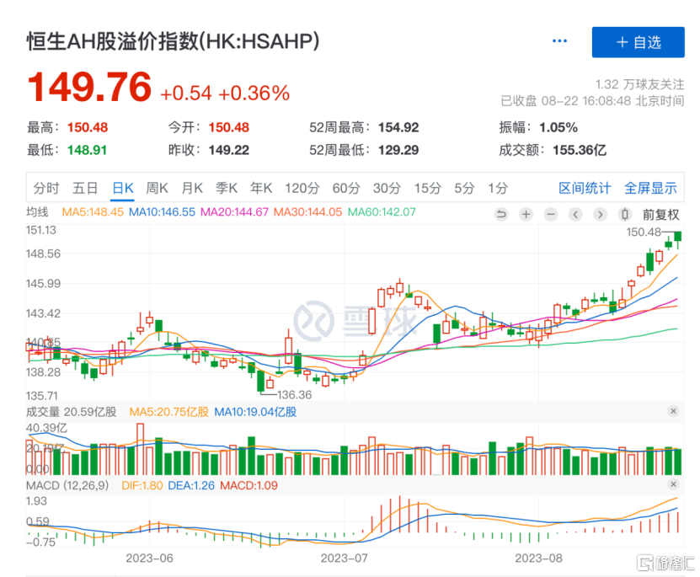Image resolution: width=700 pixels, height=577 pixels.
Task: Pick the 5分 interval tab
Action: [x=464, y=189]
